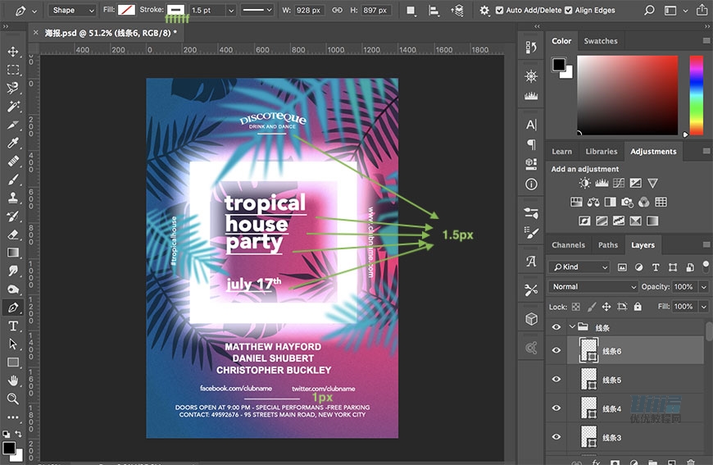Select the Eraser tool
This screenshot has height=465, width=713.
13,235
